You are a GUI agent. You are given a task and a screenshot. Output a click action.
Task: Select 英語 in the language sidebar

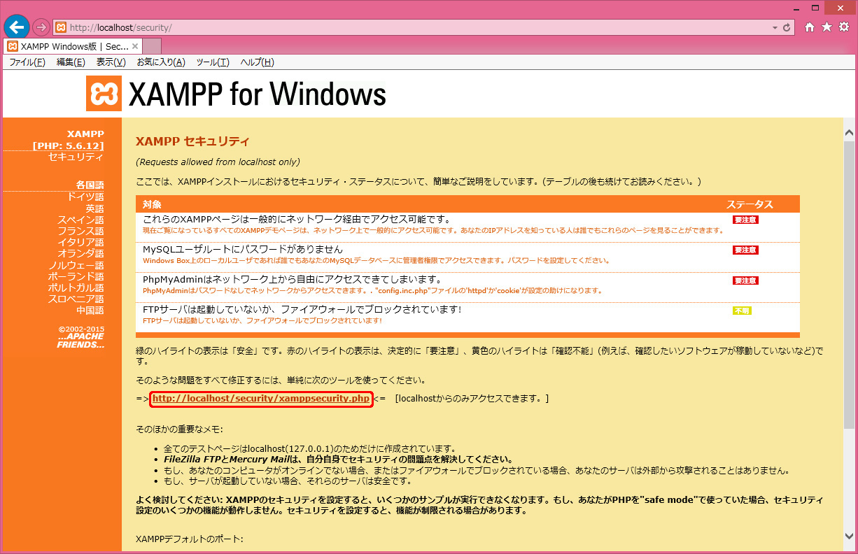point(94,208)
